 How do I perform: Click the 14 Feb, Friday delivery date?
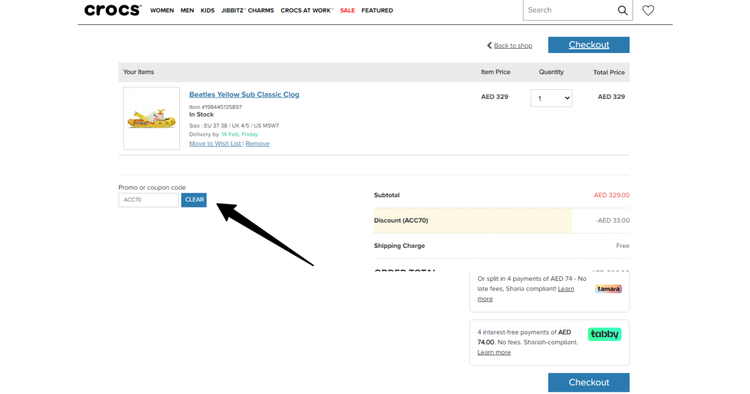(x=240, y=134)
